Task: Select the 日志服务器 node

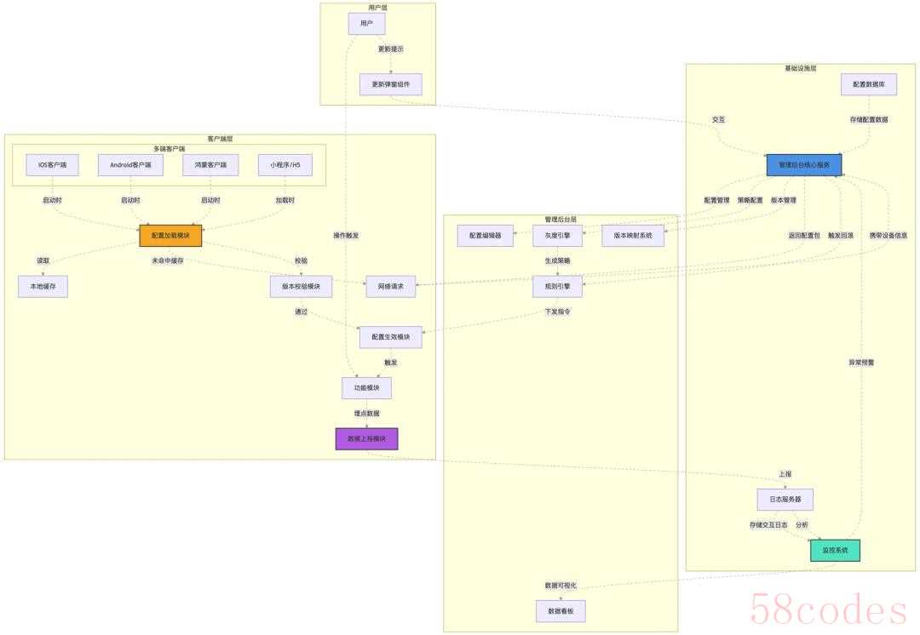Action: click(785, 500)
